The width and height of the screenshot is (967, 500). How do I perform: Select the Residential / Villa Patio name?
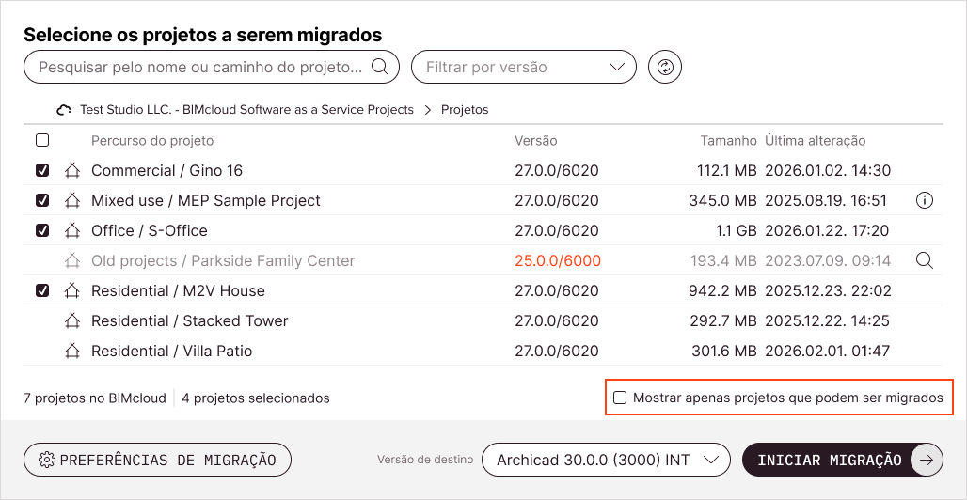point(172,352)
